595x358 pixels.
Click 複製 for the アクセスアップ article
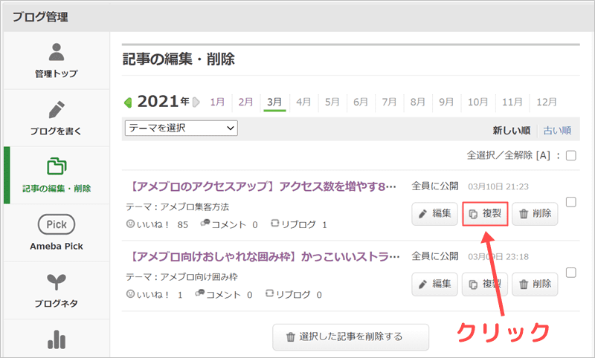(x=485, y=214)
